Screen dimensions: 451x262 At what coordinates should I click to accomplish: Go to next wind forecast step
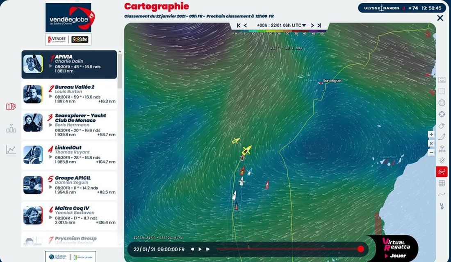(312, 25)
